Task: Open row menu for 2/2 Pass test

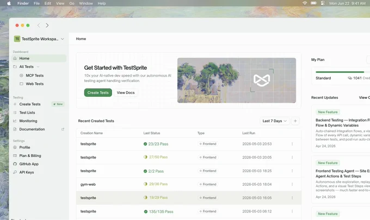Action: (x=292, y=171)
